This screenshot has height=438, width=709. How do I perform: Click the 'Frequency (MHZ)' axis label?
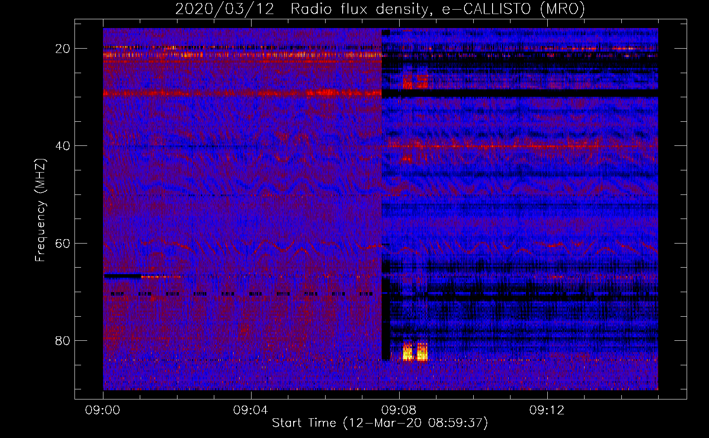(x=40, y=210)
